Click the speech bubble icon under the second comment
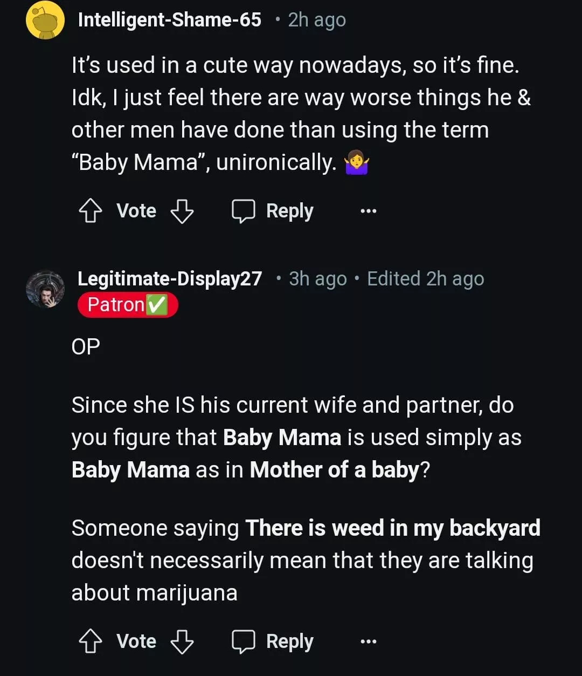The width and height of the screenshot is (582, 676). (x=243, y=641)
